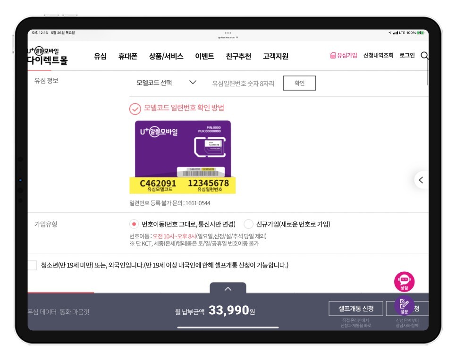Tap the Safari three-dot multitasking indicator
Image resolution: width=456 pixels, height=360 pixels.
(x=228, y=33)
